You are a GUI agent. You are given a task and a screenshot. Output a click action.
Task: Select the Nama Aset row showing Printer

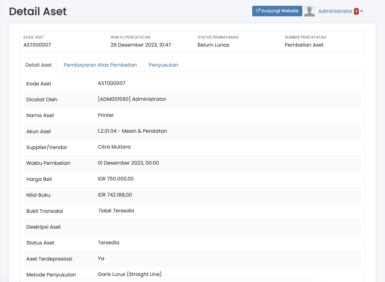106,115
